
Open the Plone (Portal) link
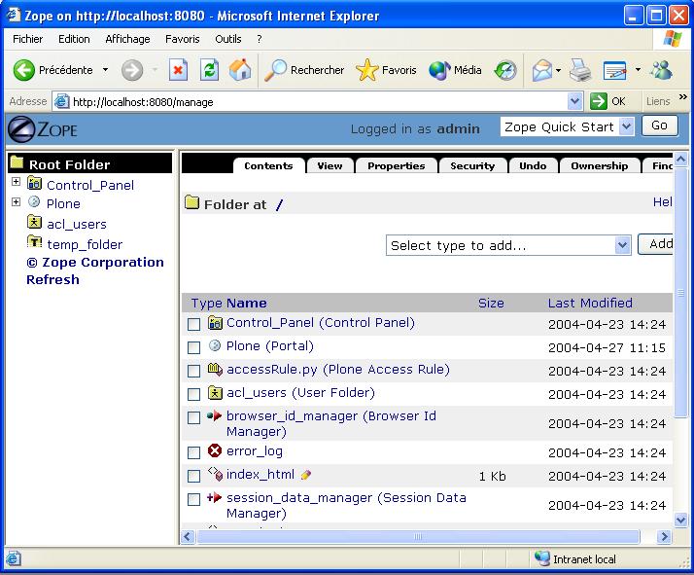pos(270,346)
